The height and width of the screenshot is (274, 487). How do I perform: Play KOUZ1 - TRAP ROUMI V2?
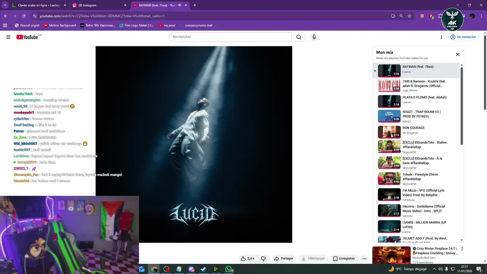click(416, 116)
